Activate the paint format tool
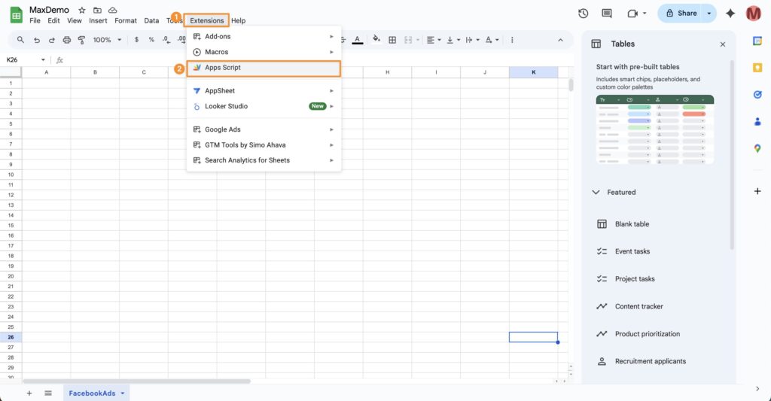 click(81, 40)
